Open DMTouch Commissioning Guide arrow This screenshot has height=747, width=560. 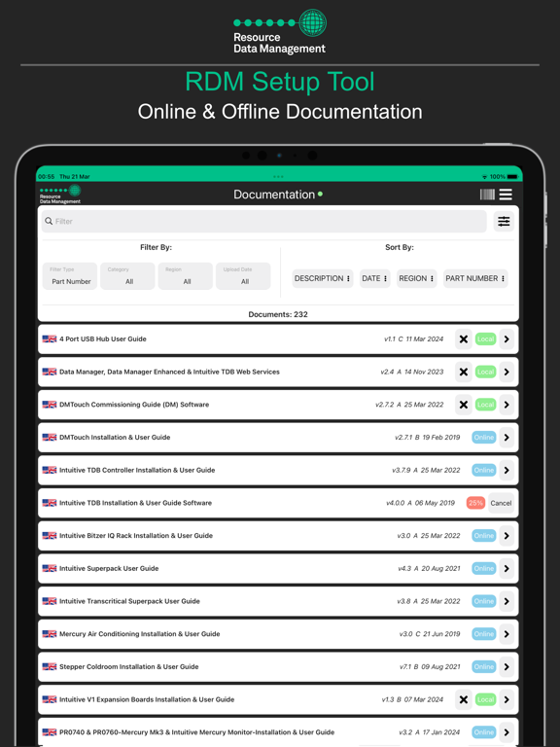pyautogui.click(x=507, y=405)
